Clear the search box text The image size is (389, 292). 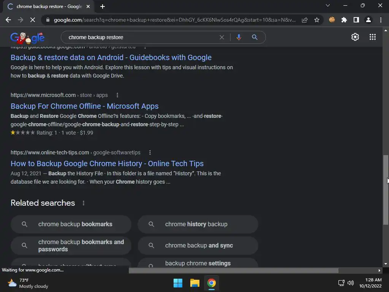(222, 37)
